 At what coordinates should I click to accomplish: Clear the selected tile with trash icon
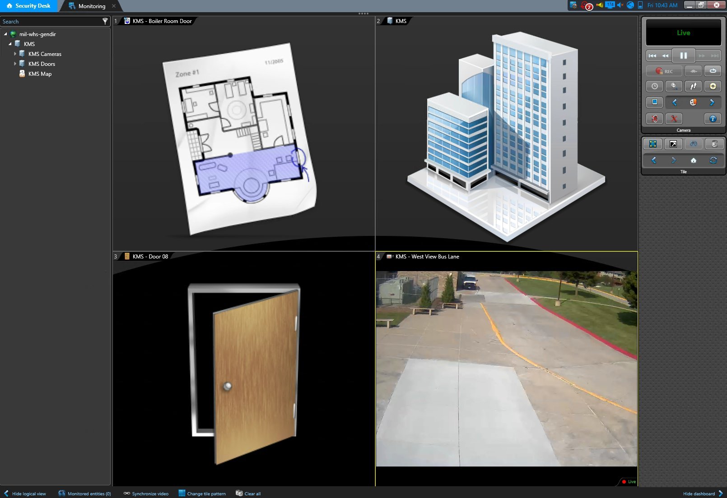714,144
